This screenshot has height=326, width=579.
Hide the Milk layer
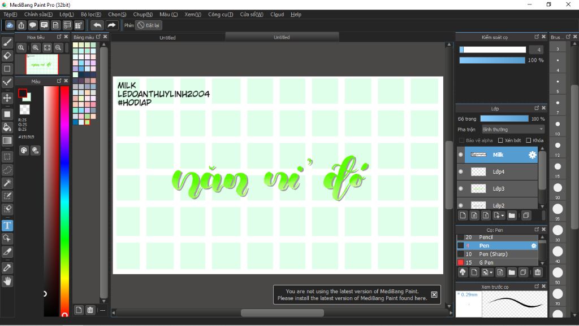click(460, 155)
